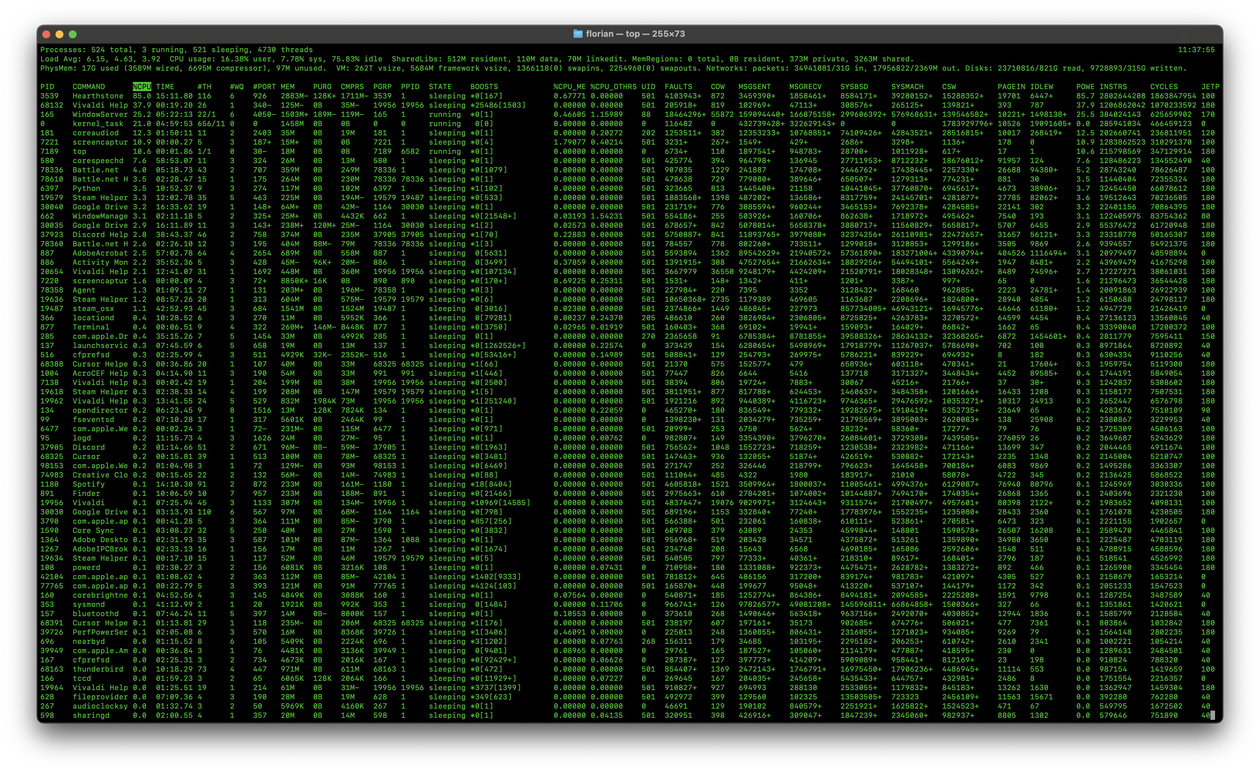Click the JETP column header
1260x772 pixels.
[1210, 87]
